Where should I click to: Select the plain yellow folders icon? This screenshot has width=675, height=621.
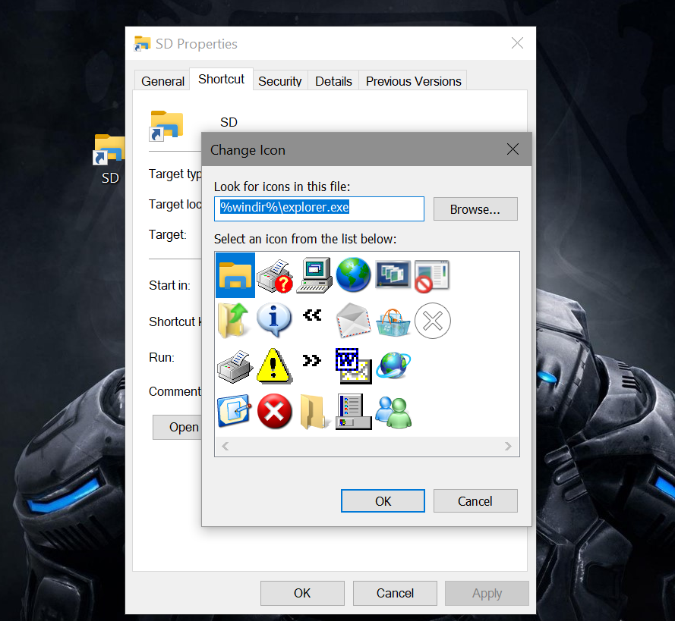click(314, 412)
